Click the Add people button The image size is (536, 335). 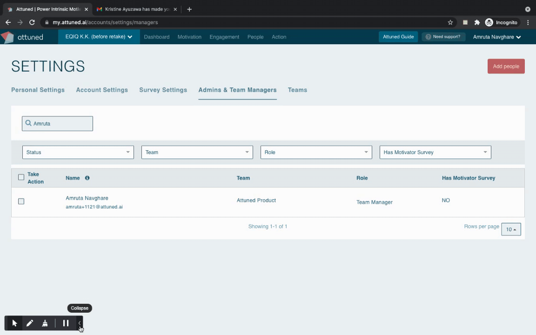506,67
